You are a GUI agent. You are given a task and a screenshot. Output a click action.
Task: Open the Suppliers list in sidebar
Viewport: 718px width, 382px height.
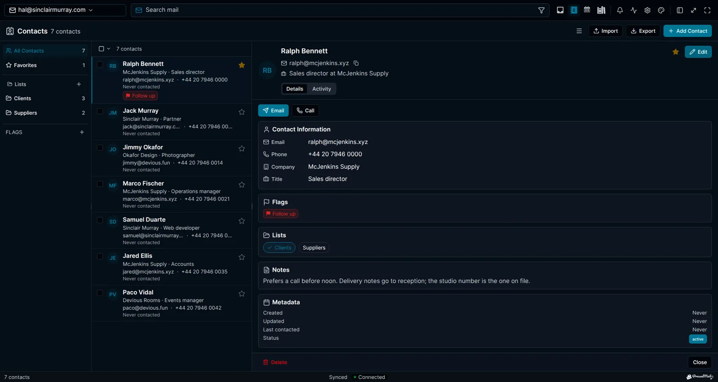[x=45, y=113]
